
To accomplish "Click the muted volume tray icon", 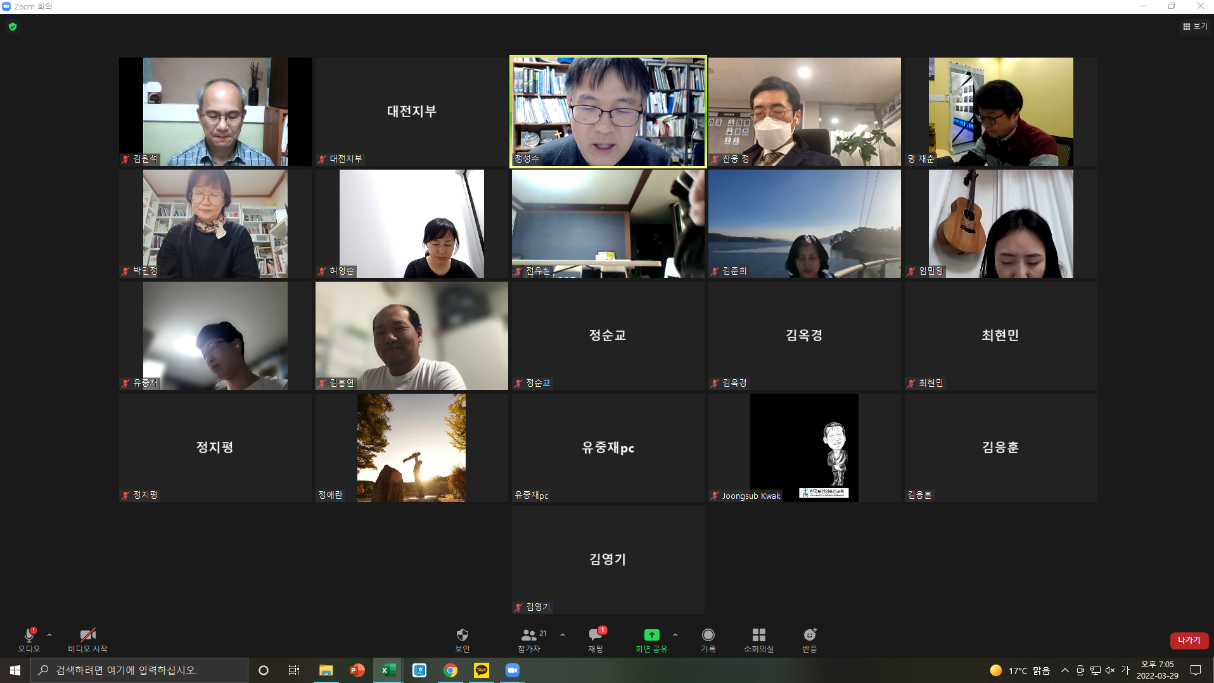I will click(x=1110, y=670).
